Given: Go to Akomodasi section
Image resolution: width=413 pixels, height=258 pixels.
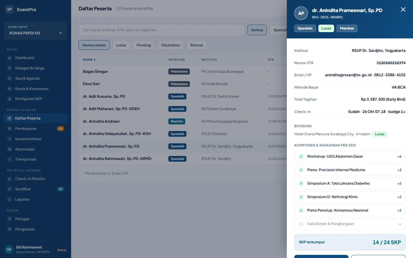Looking at the screenshot, I should (36, 149).
